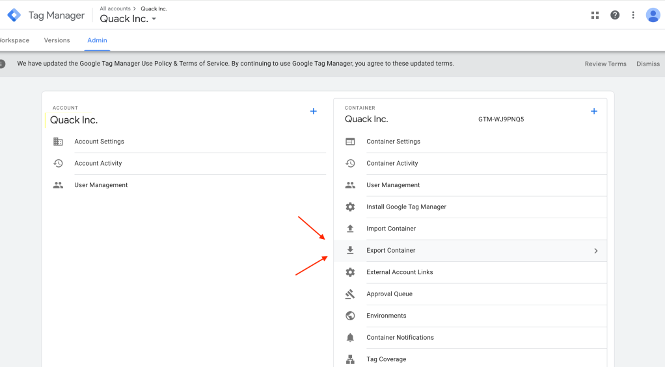The image size is (665, 367).
Task: Open the three-dot more options menu
Action: (x=633, y=15)
